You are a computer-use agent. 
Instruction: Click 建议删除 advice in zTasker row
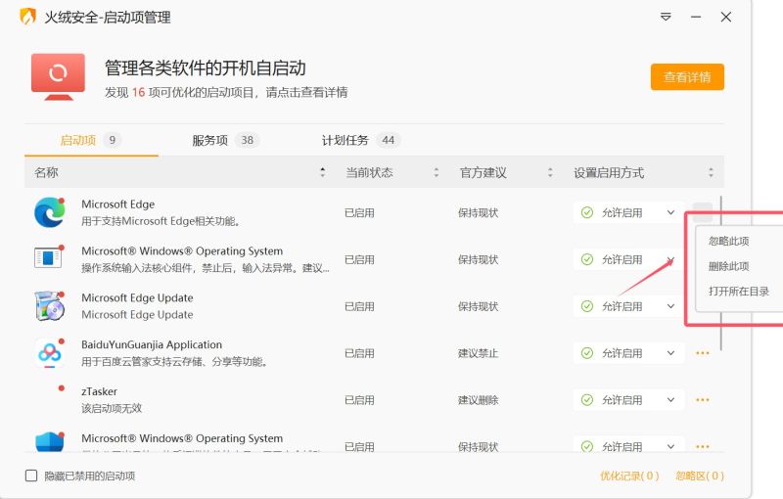tap(478, 400)
